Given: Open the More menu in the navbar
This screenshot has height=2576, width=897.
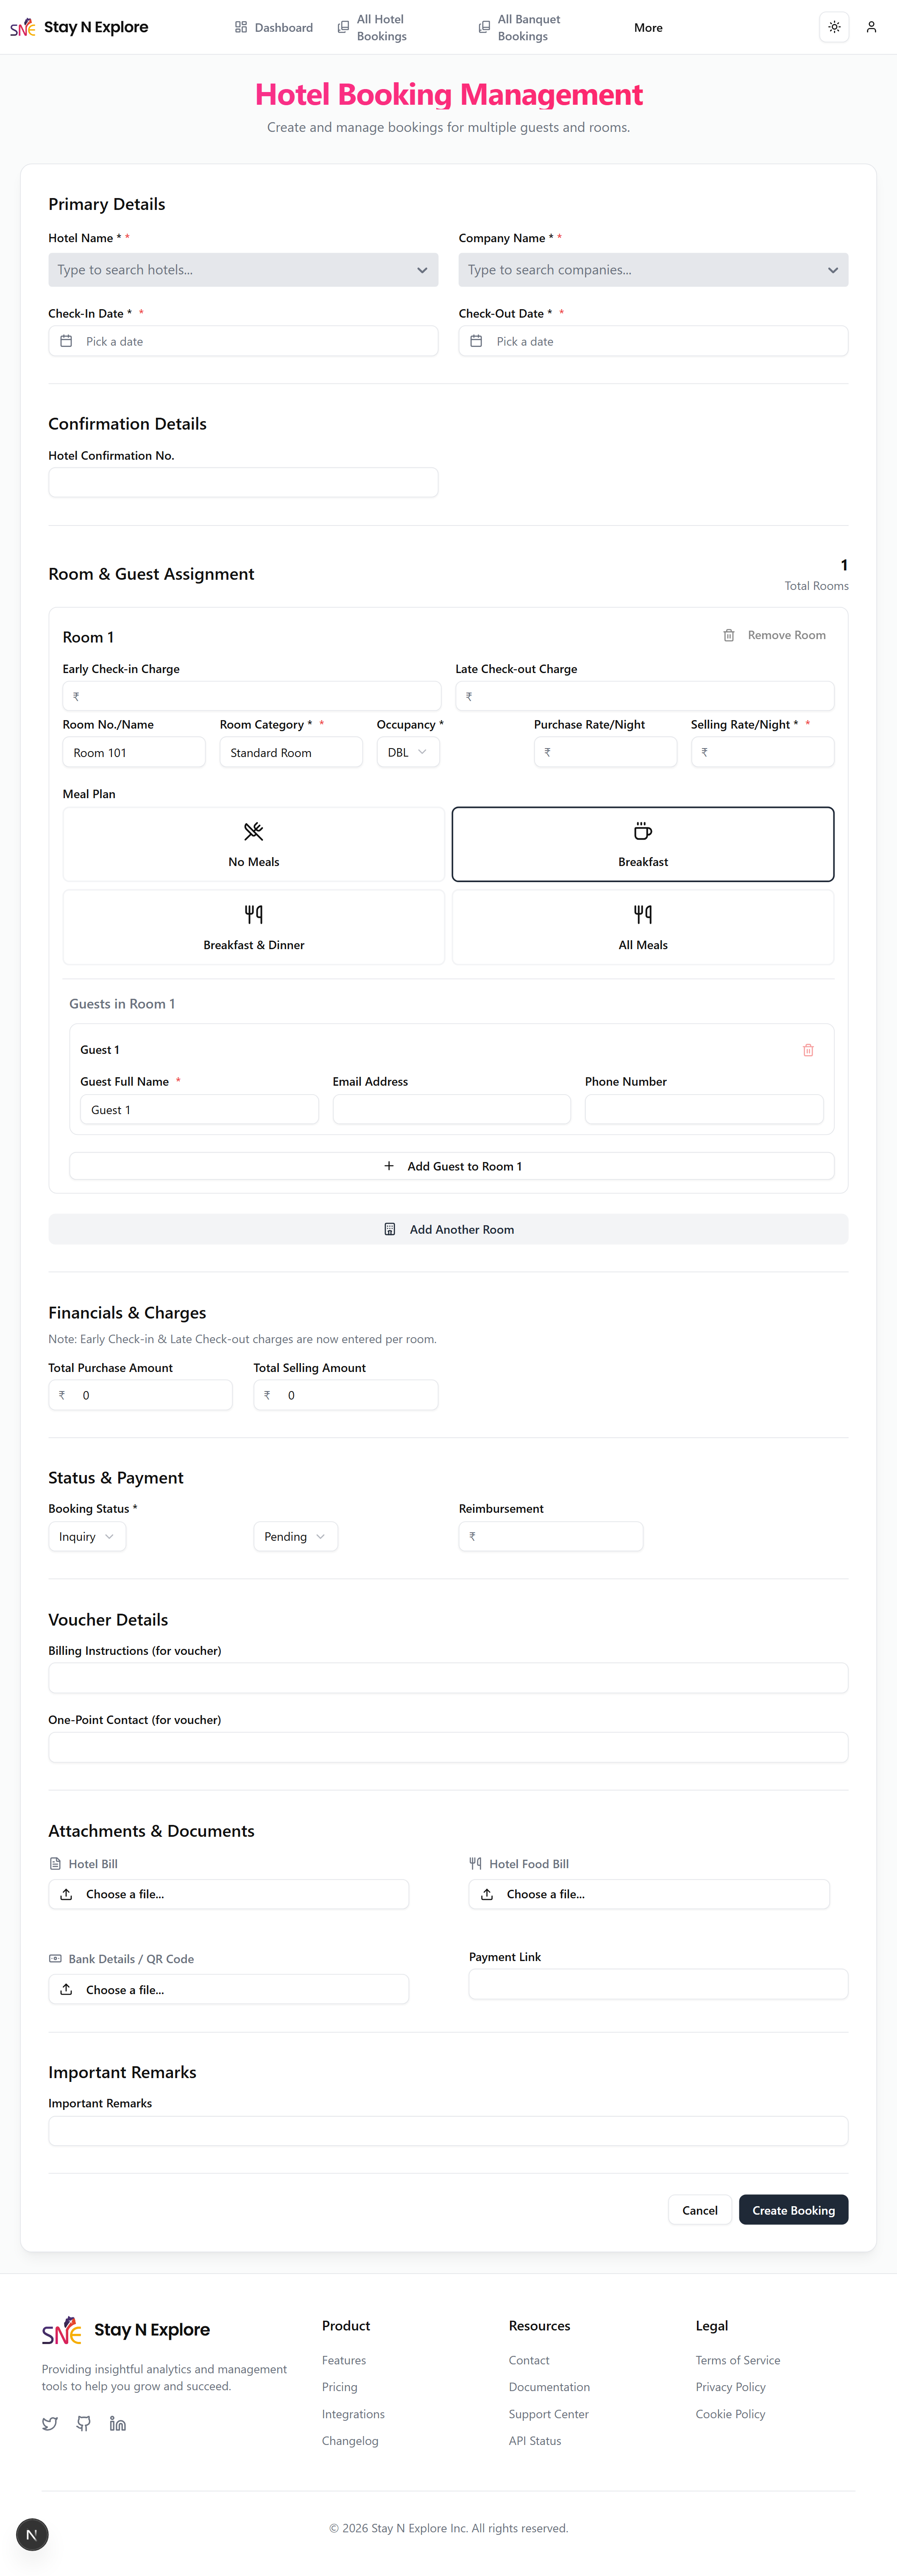Looking at the screenshot, I should click(648, 27).
